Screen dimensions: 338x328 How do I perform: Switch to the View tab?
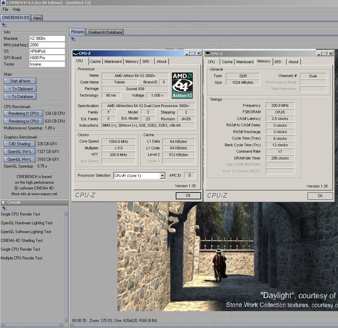point(37,18)
